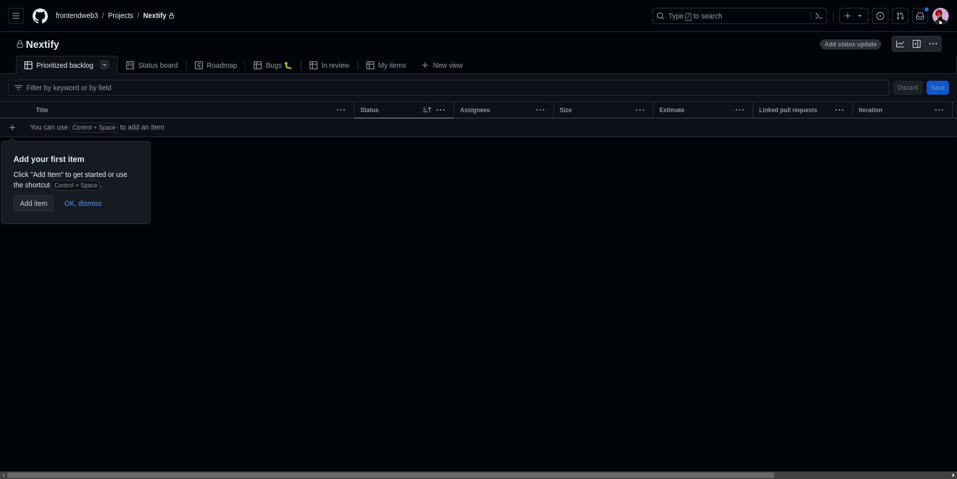
Task: Open Projects breadcrumb link
Action: click(121, 16)
